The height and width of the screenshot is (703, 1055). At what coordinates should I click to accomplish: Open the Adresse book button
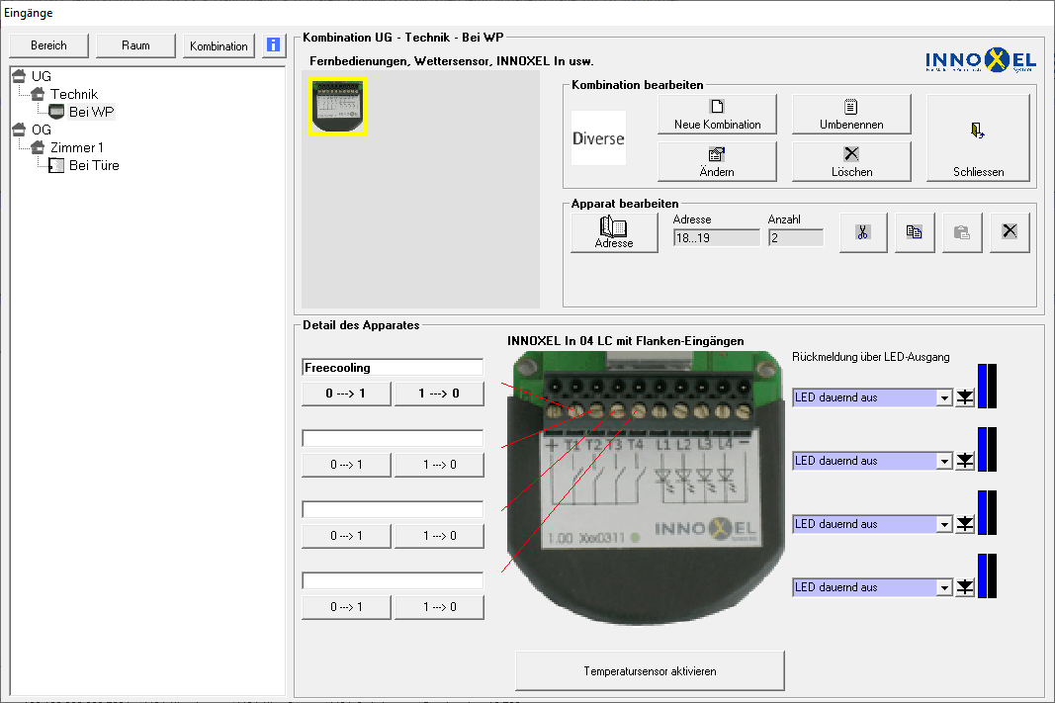pos(614,232)
